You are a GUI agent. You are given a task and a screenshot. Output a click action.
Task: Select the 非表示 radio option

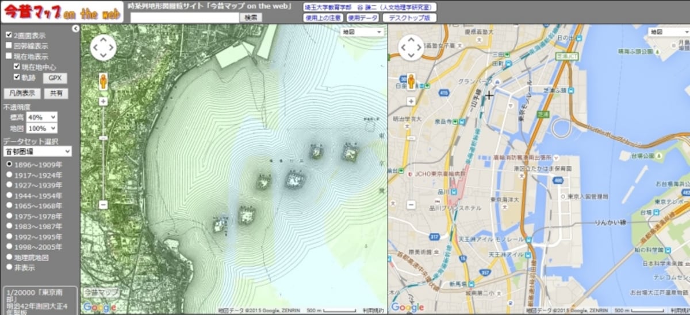pos(9,267)
